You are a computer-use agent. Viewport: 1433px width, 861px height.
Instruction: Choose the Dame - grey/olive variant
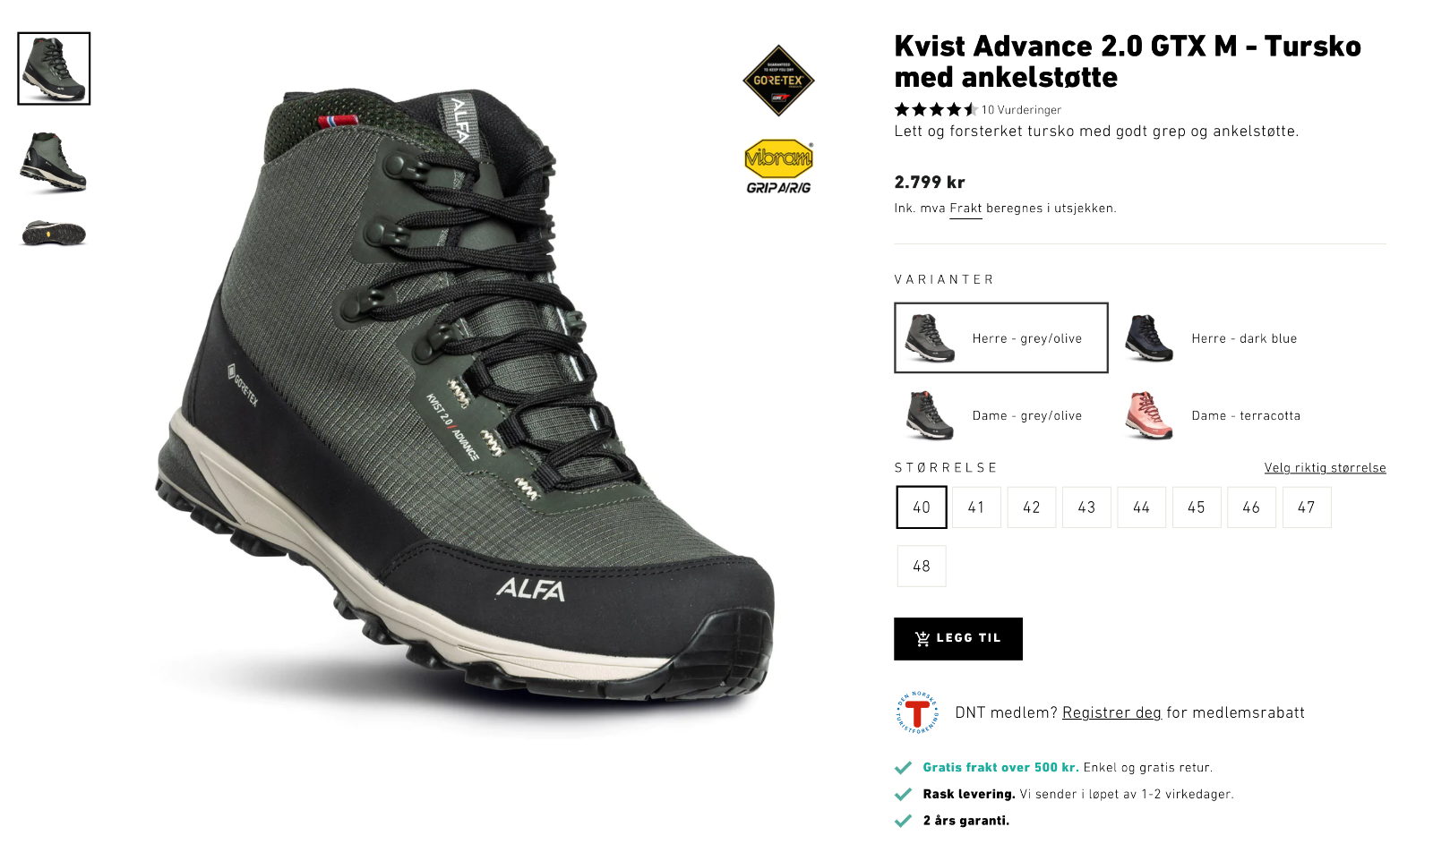pos(1001,415)
